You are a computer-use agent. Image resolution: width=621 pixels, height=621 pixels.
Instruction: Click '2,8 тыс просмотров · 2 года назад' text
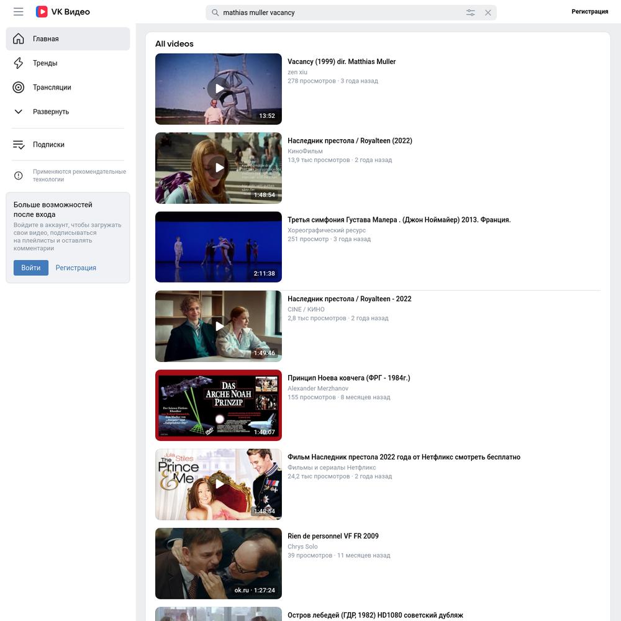[338, 318]
